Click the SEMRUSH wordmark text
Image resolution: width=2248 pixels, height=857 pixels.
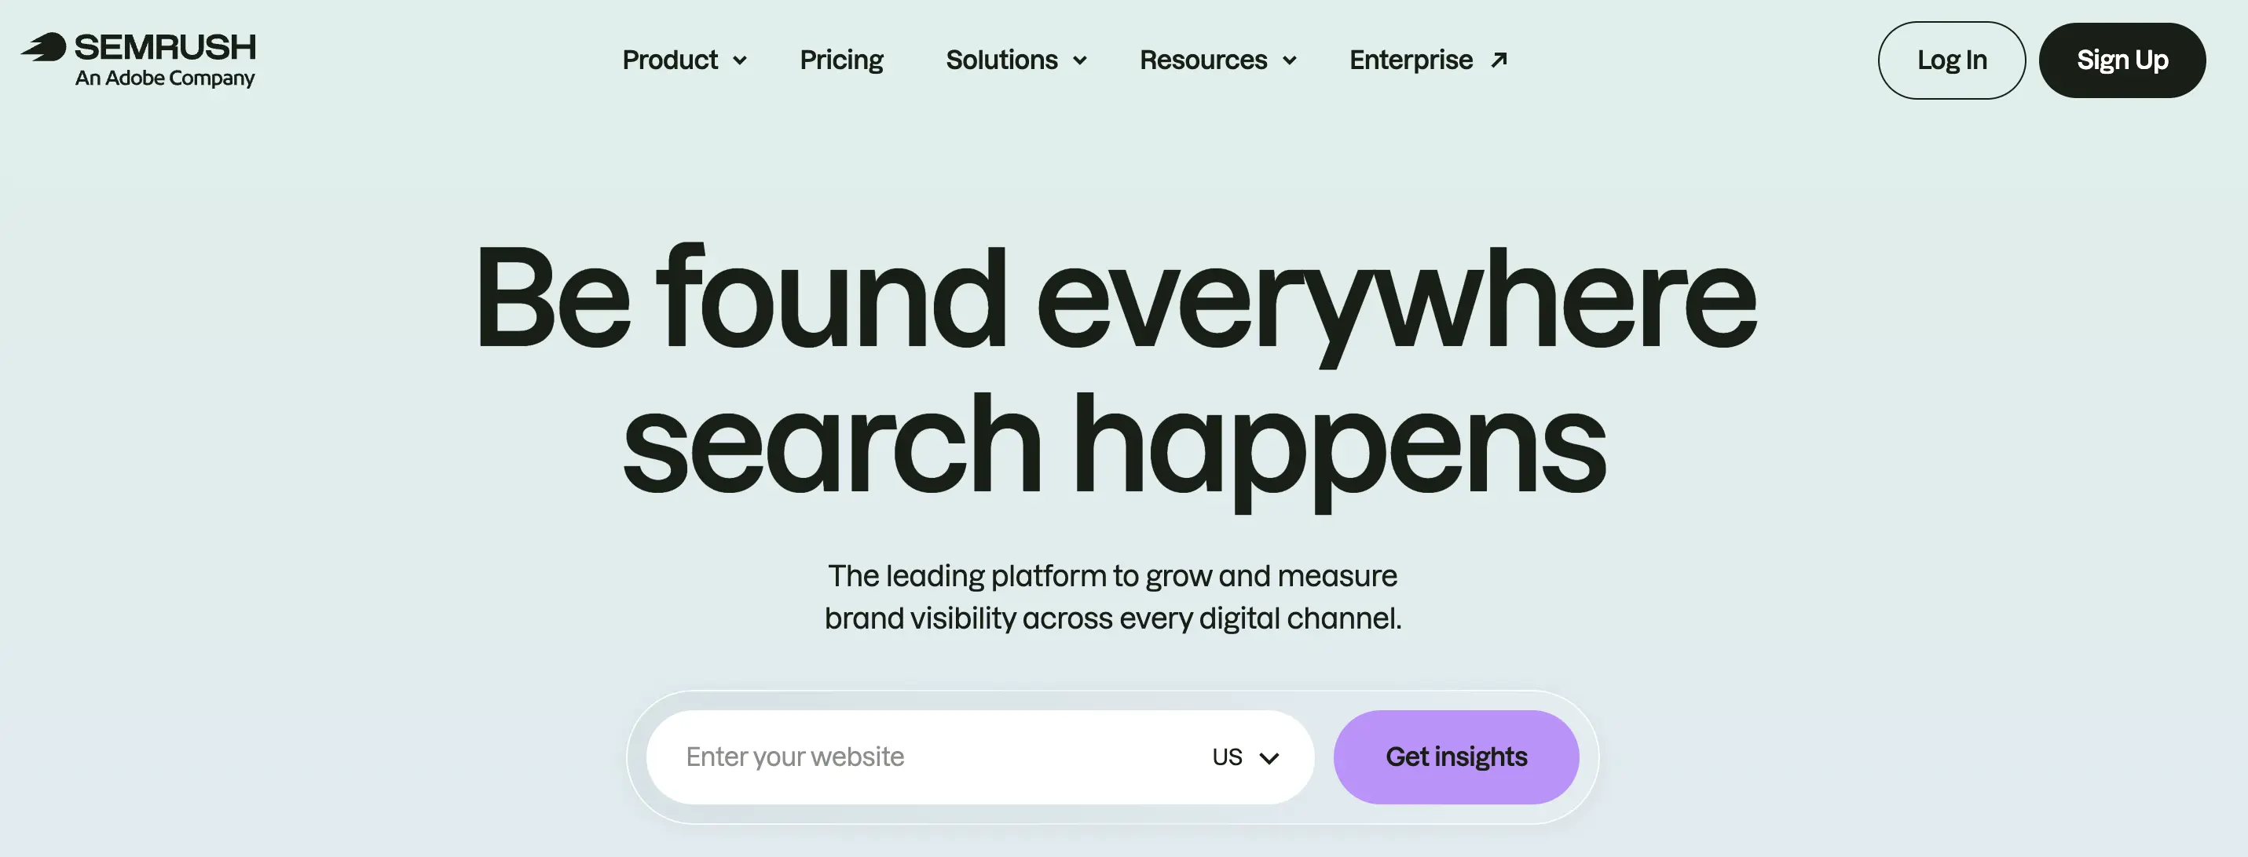(x=165, y=47)
